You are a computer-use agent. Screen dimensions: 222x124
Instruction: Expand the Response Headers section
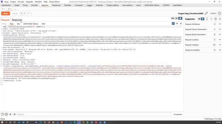coord(203,50)
